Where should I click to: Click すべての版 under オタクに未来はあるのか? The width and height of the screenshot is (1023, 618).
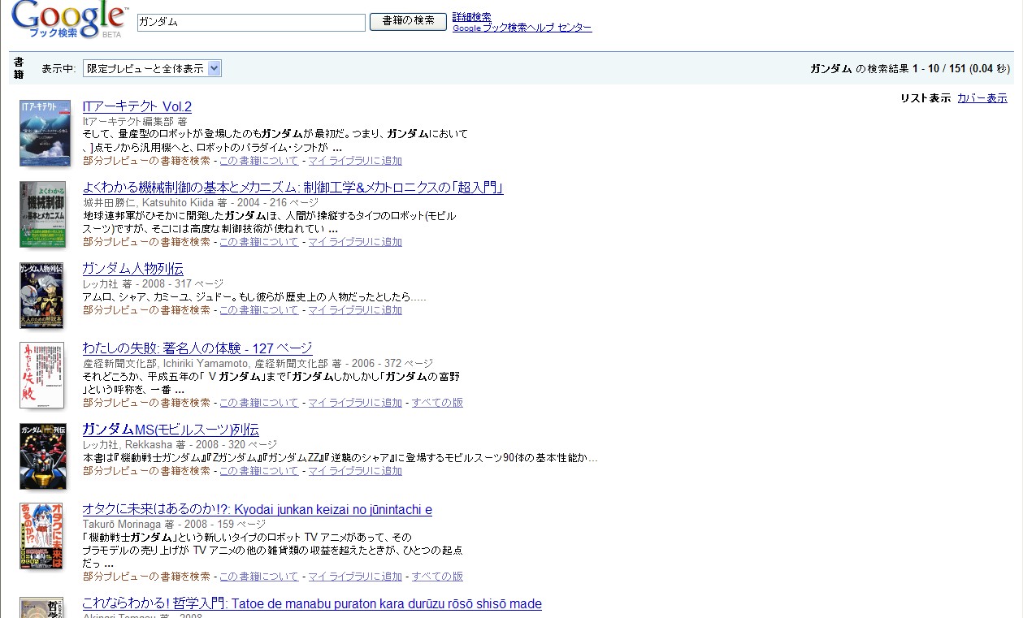[437, 577]
